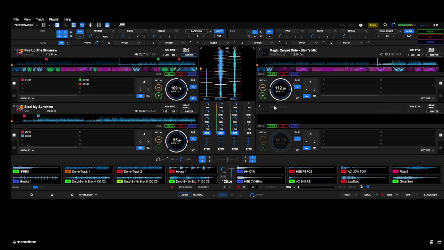This screenshot has height=250, width=444.
Task: Open the Track menu
Action: tap(40, 19)
